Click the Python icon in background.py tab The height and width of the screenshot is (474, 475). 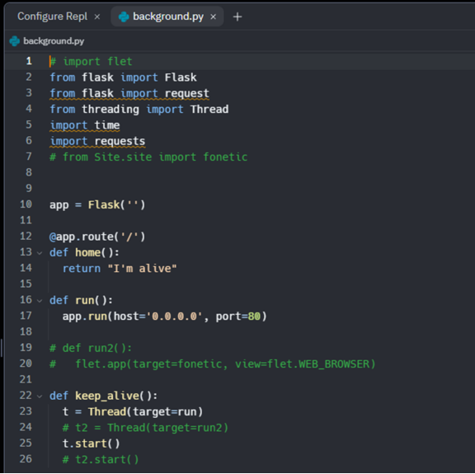(x=124, y=16)
